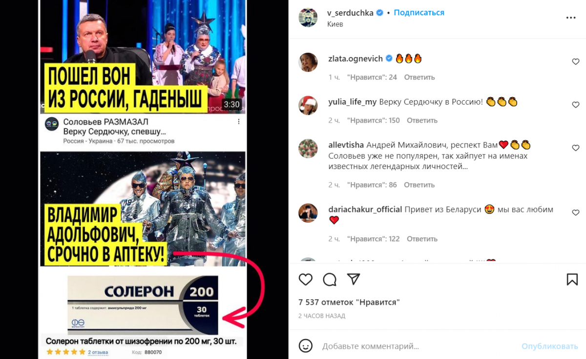The image size is (586, 359).
Task: Share post via paper plane icon
Action: [354, 279]
